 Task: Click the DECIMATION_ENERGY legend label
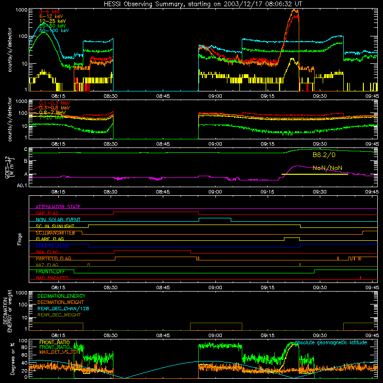pos(61,296)
